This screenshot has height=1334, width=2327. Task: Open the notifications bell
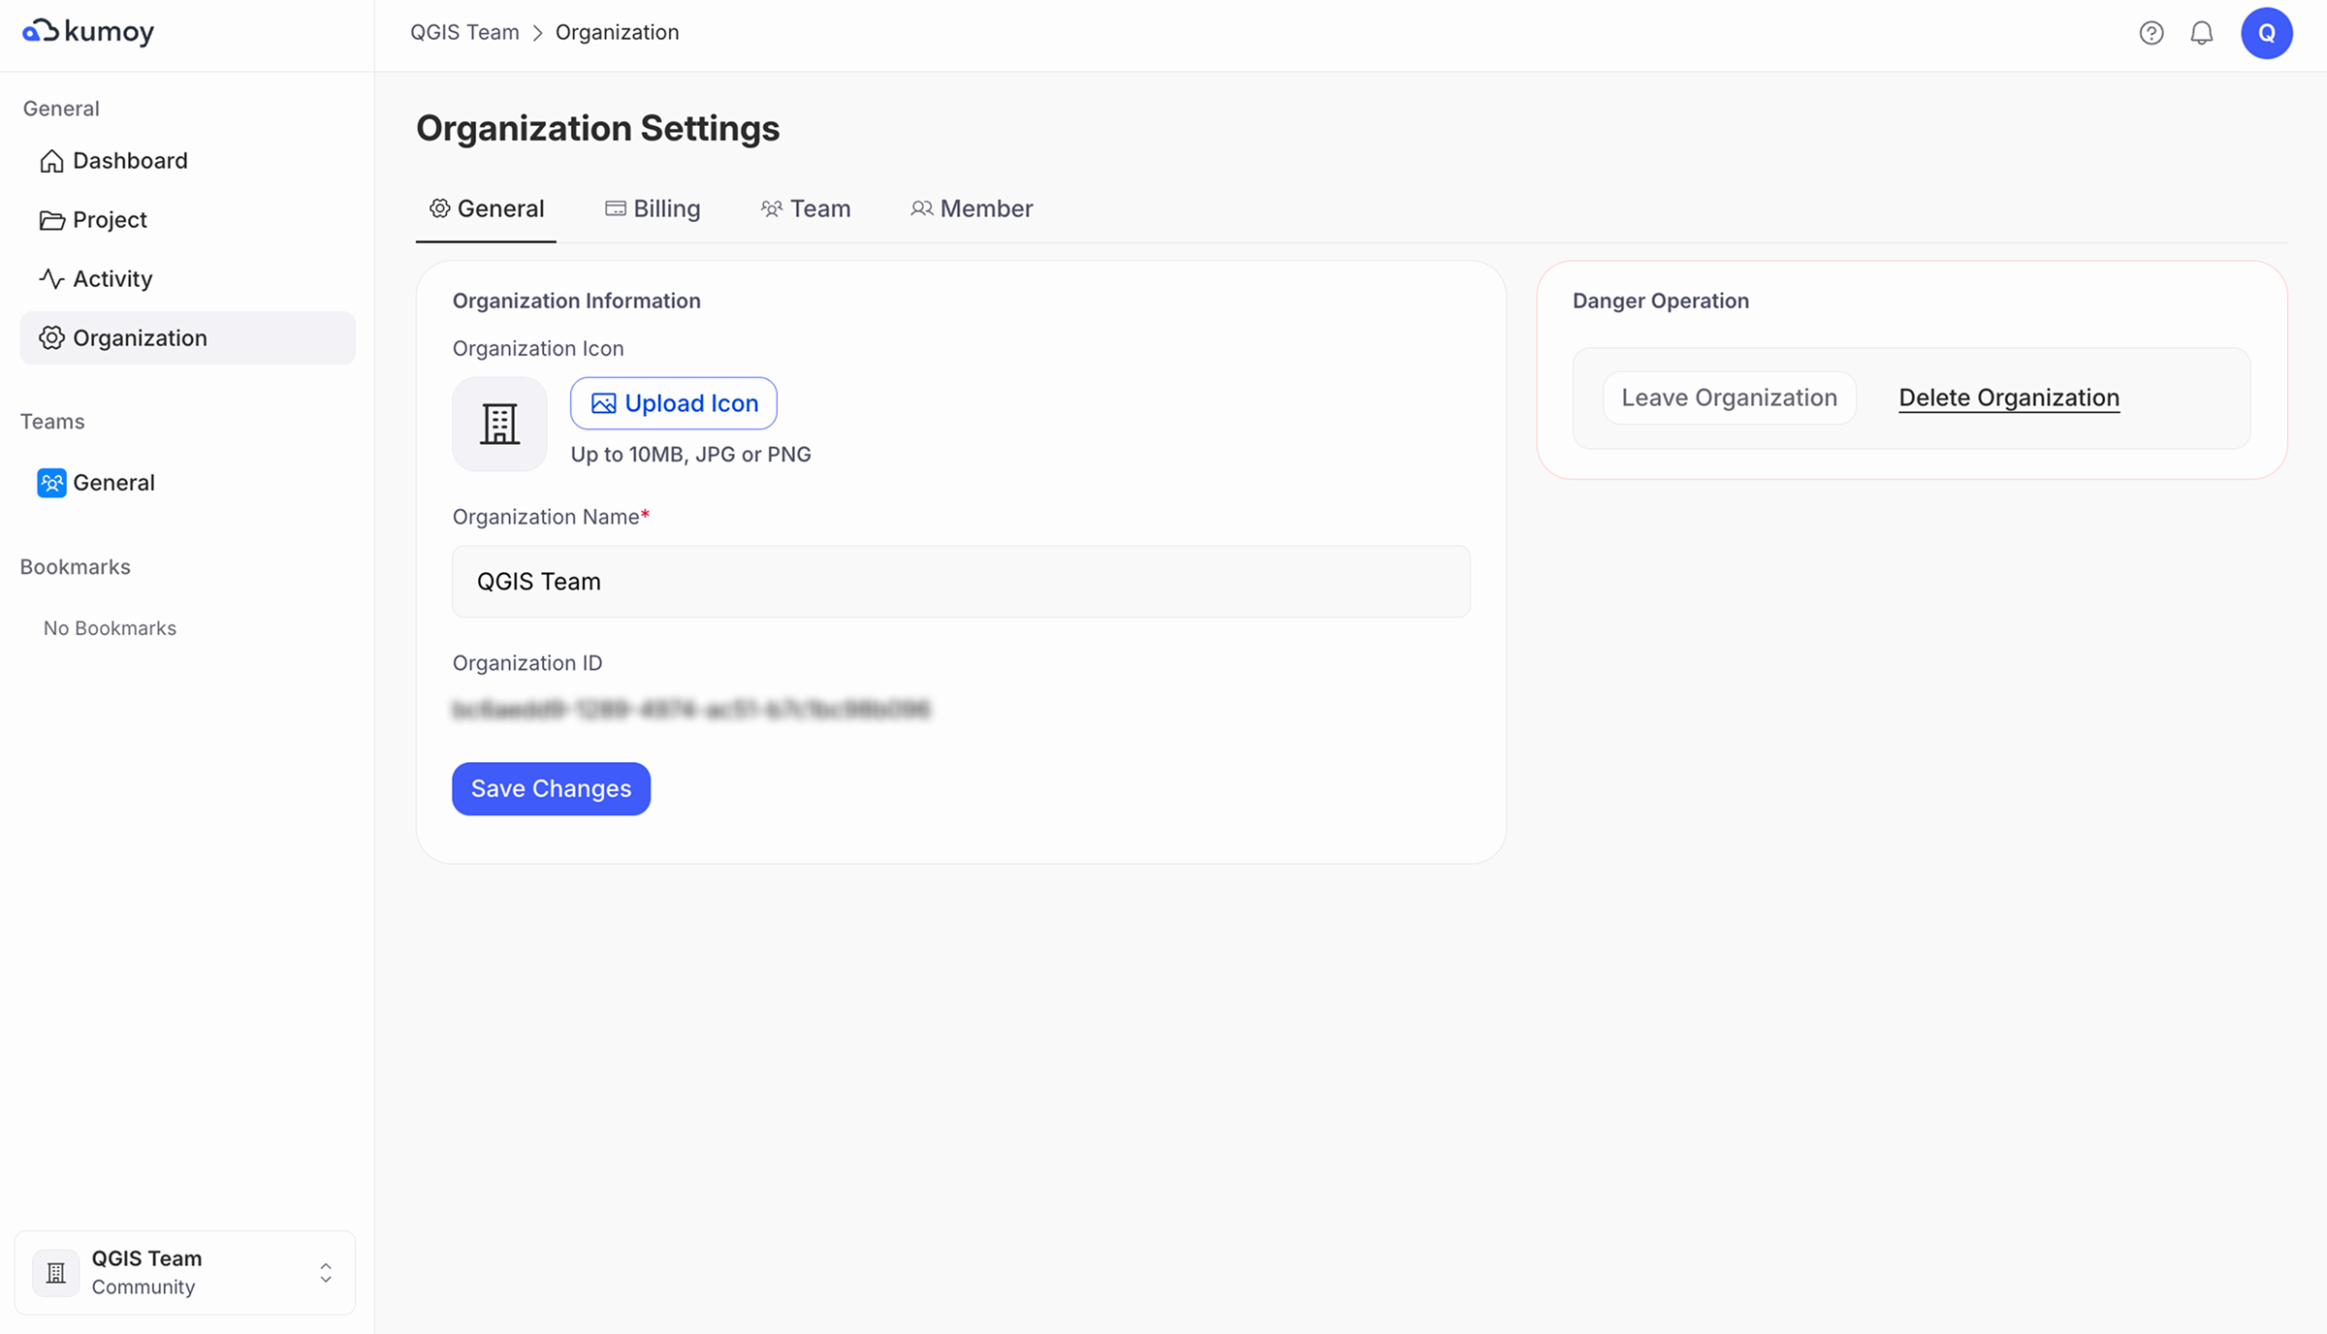point(2201,33)
